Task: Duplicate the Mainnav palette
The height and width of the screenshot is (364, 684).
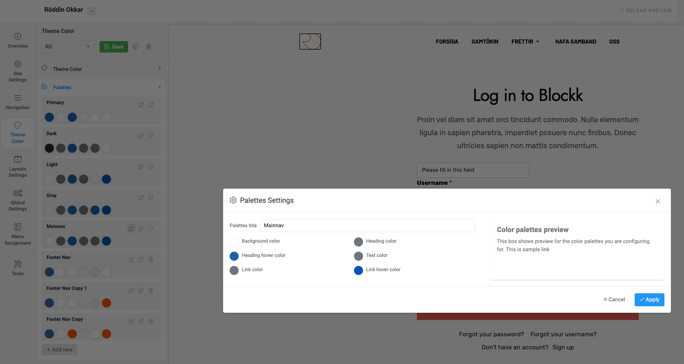Action: [141, 229]
